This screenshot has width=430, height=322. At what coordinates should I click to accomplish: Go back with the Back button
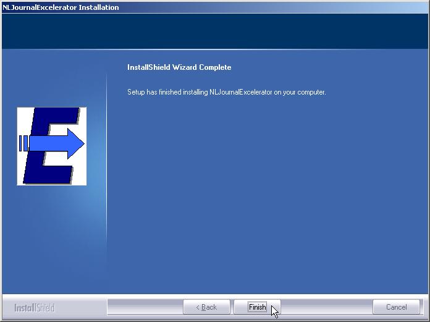(x=206, y=307)
